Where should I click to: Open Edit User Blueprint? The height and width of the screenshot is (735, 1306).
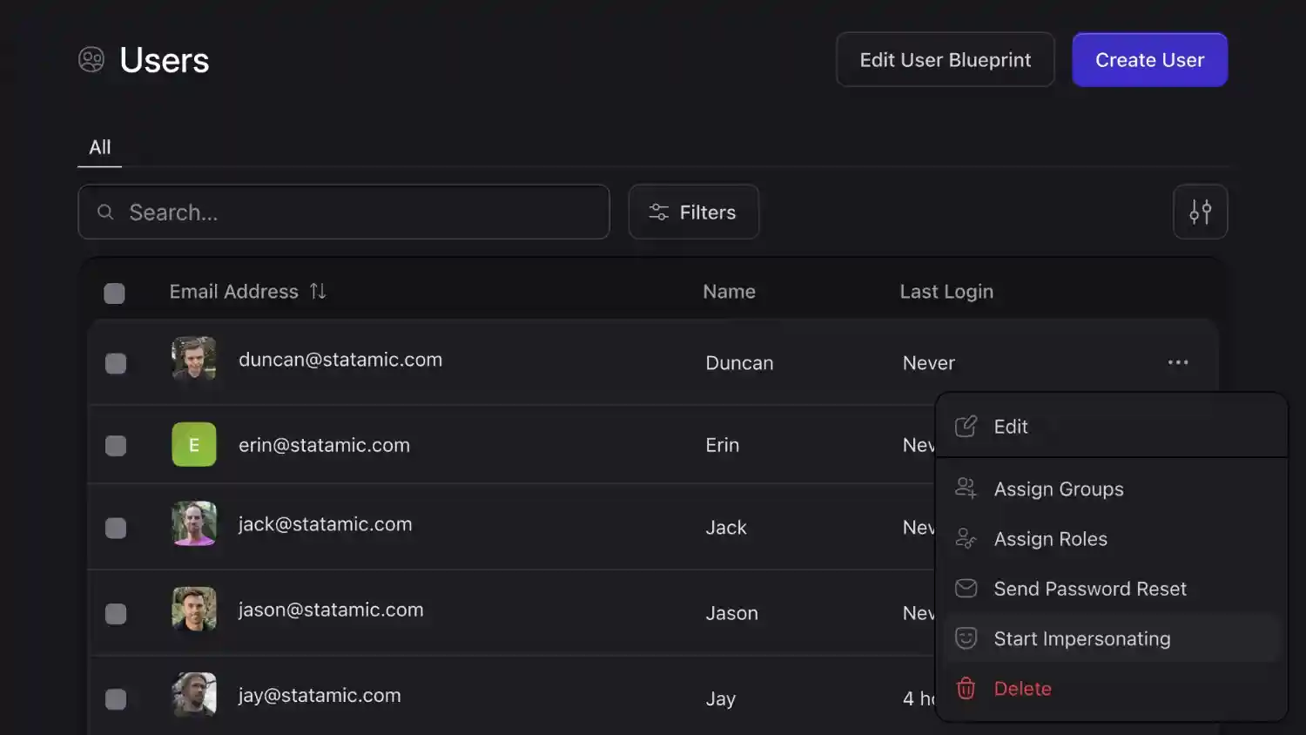pyautogui.click(x=945, y=59)
